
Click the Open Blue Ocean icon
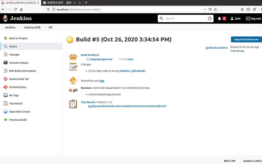pyautogui.click(x=6, y=111)
